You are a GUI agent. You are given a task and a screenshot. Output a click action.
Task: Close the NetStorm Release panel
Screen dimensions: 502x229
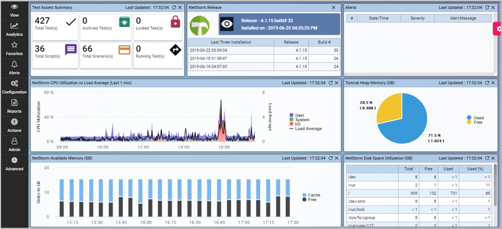333,7
